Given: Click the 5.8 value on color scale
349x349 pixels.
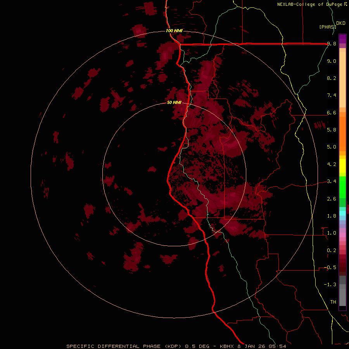Looking at the screenshot, I should [332, 130].
